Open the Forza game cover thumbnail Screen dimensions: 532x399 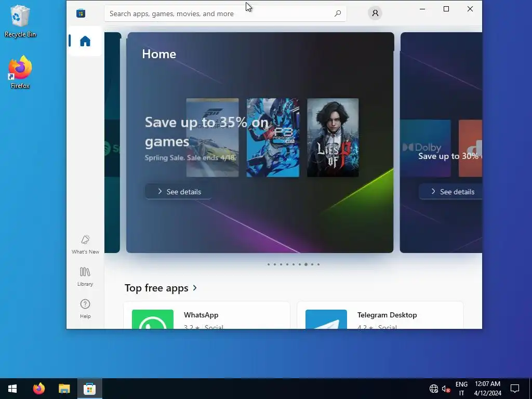pyautogui.click(x=212, y=137)
